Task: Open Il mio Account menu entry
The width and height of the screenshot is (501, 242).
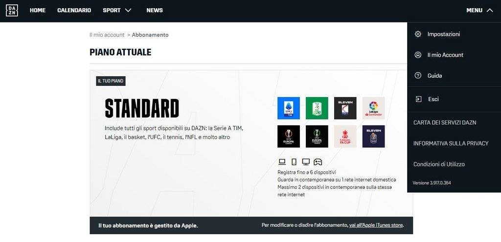Action: [x=445, y=55]
